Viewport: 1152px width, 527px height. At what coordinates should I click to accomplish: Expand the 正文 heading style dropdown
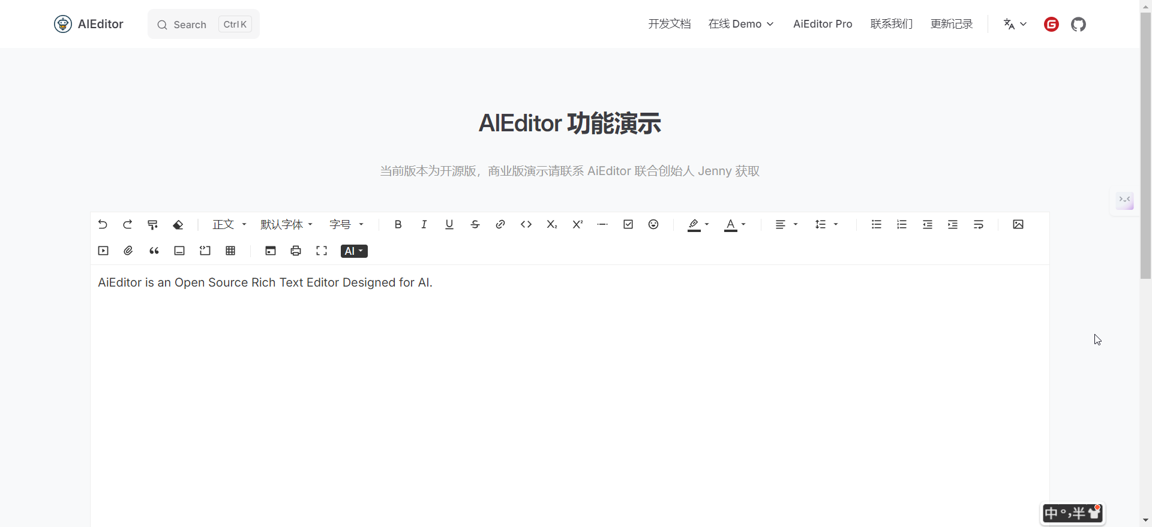pyautogui.click(x=229, y=224)
